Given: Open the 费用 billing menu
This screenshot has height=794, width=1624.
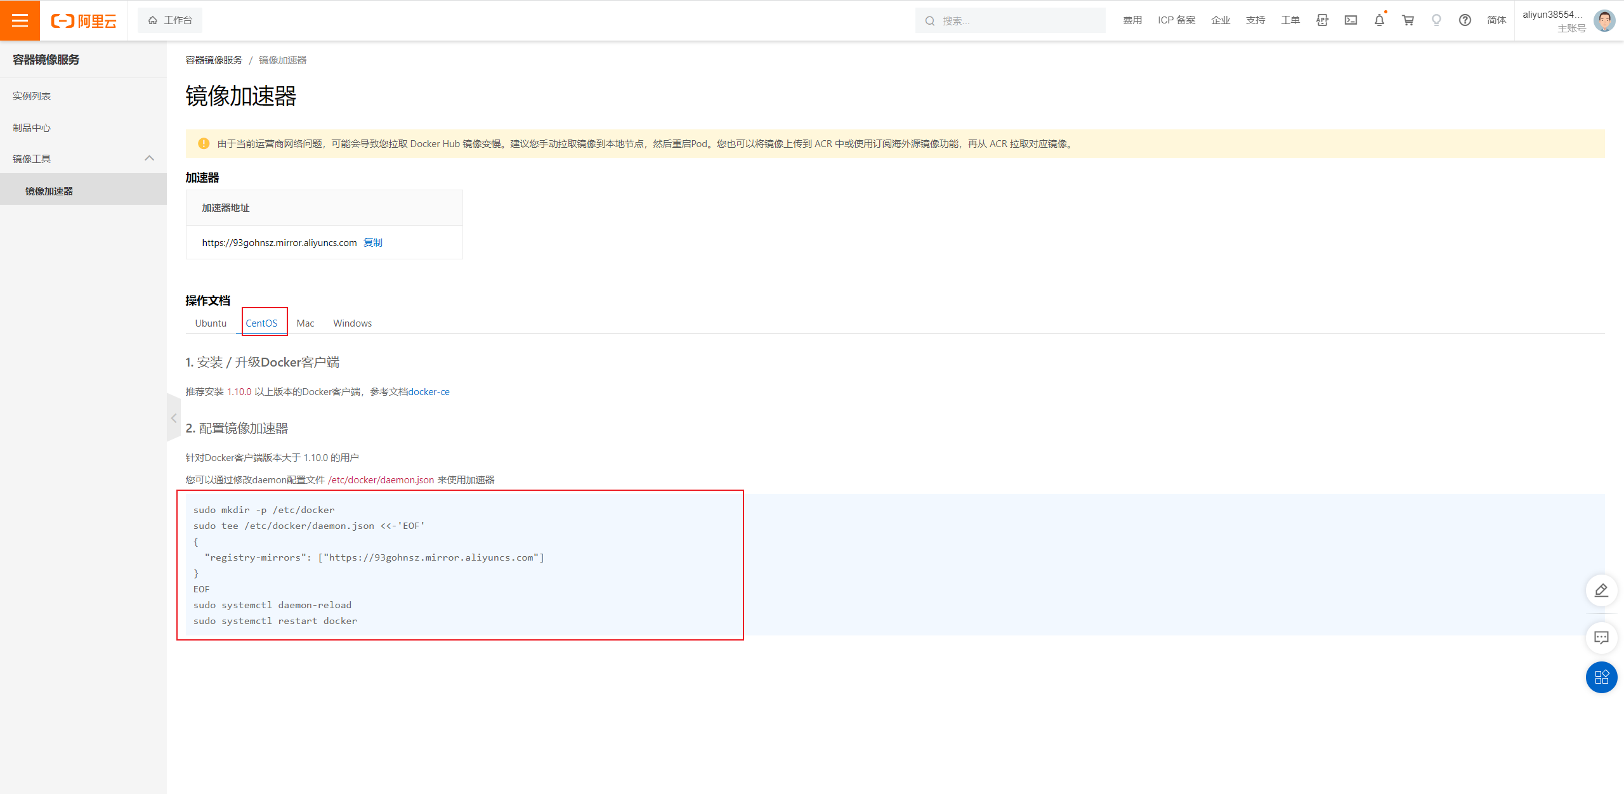Looking at the screenshot, I should pyautogui.click(x=1132, y=20).
